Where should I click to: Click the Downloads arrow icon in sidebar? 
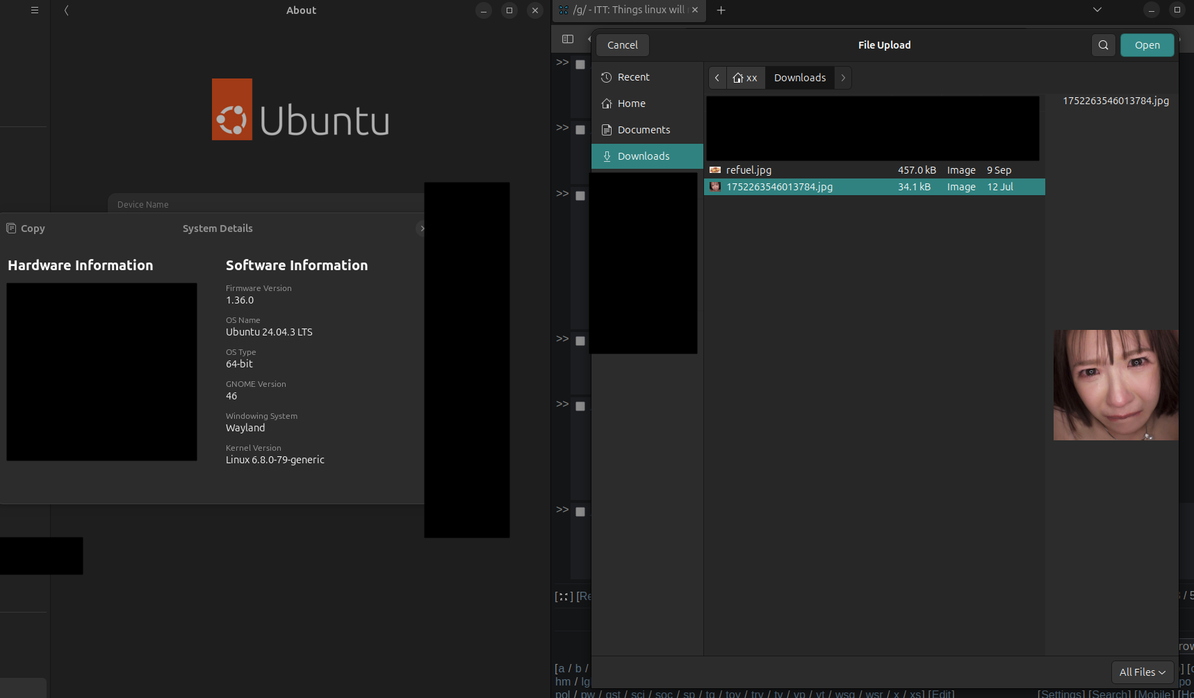[607, 156]
